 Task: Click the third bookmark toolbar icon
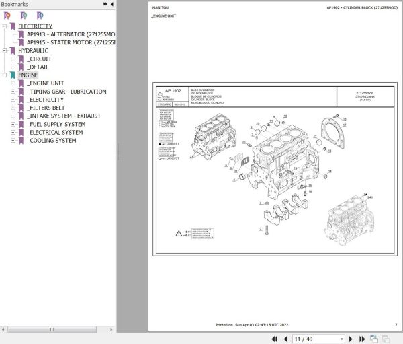[x=40, y=15]
